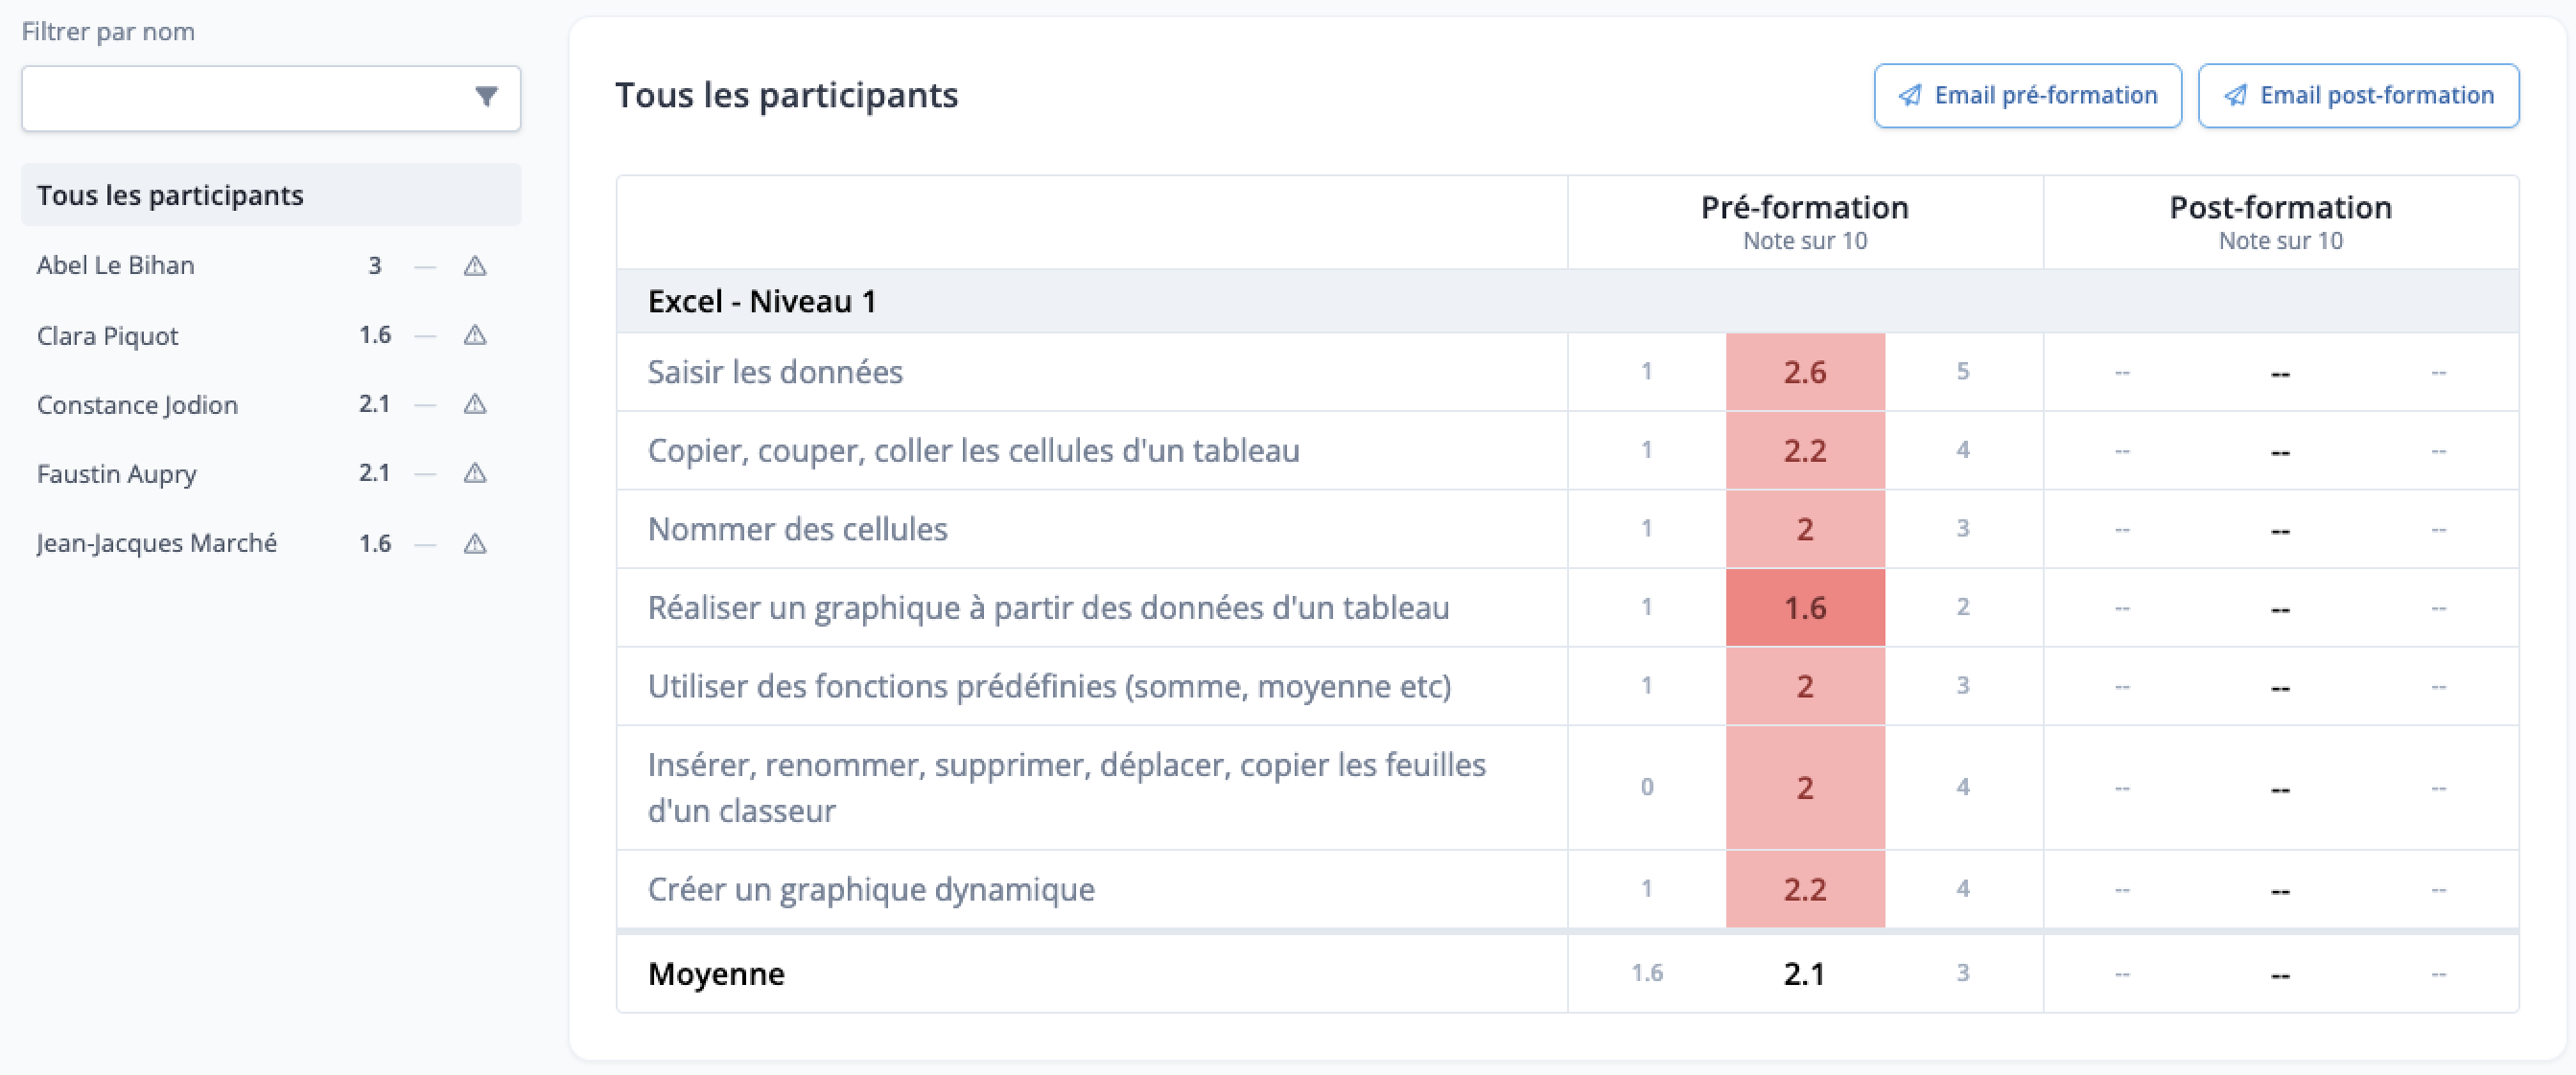Click warning icon for Jean-Jacques Marché
Image resolution: width=2576 pixels, height=1075 pixels.
(475, 543)
